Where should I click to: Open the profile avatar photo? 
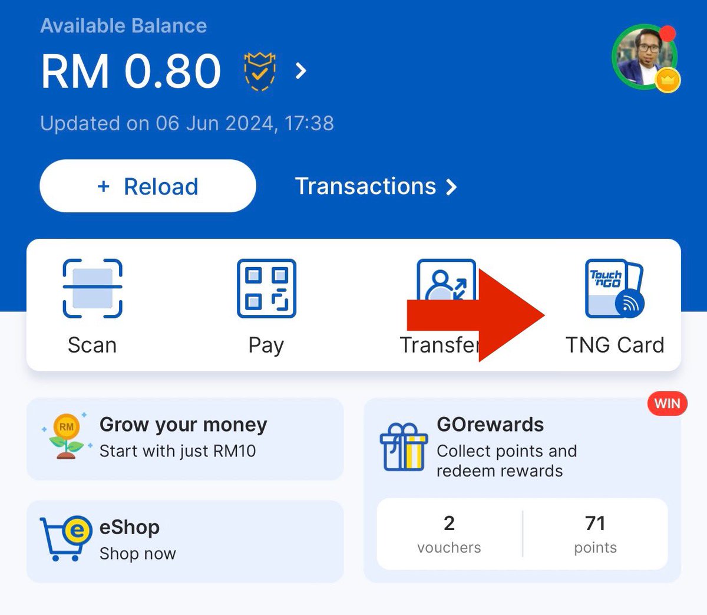[x=645, y=57]
